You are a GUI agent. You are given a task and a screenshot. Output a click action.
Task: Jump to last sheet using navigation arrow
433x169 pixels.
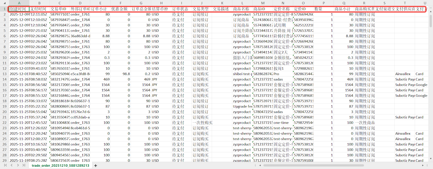click(24, 165)
